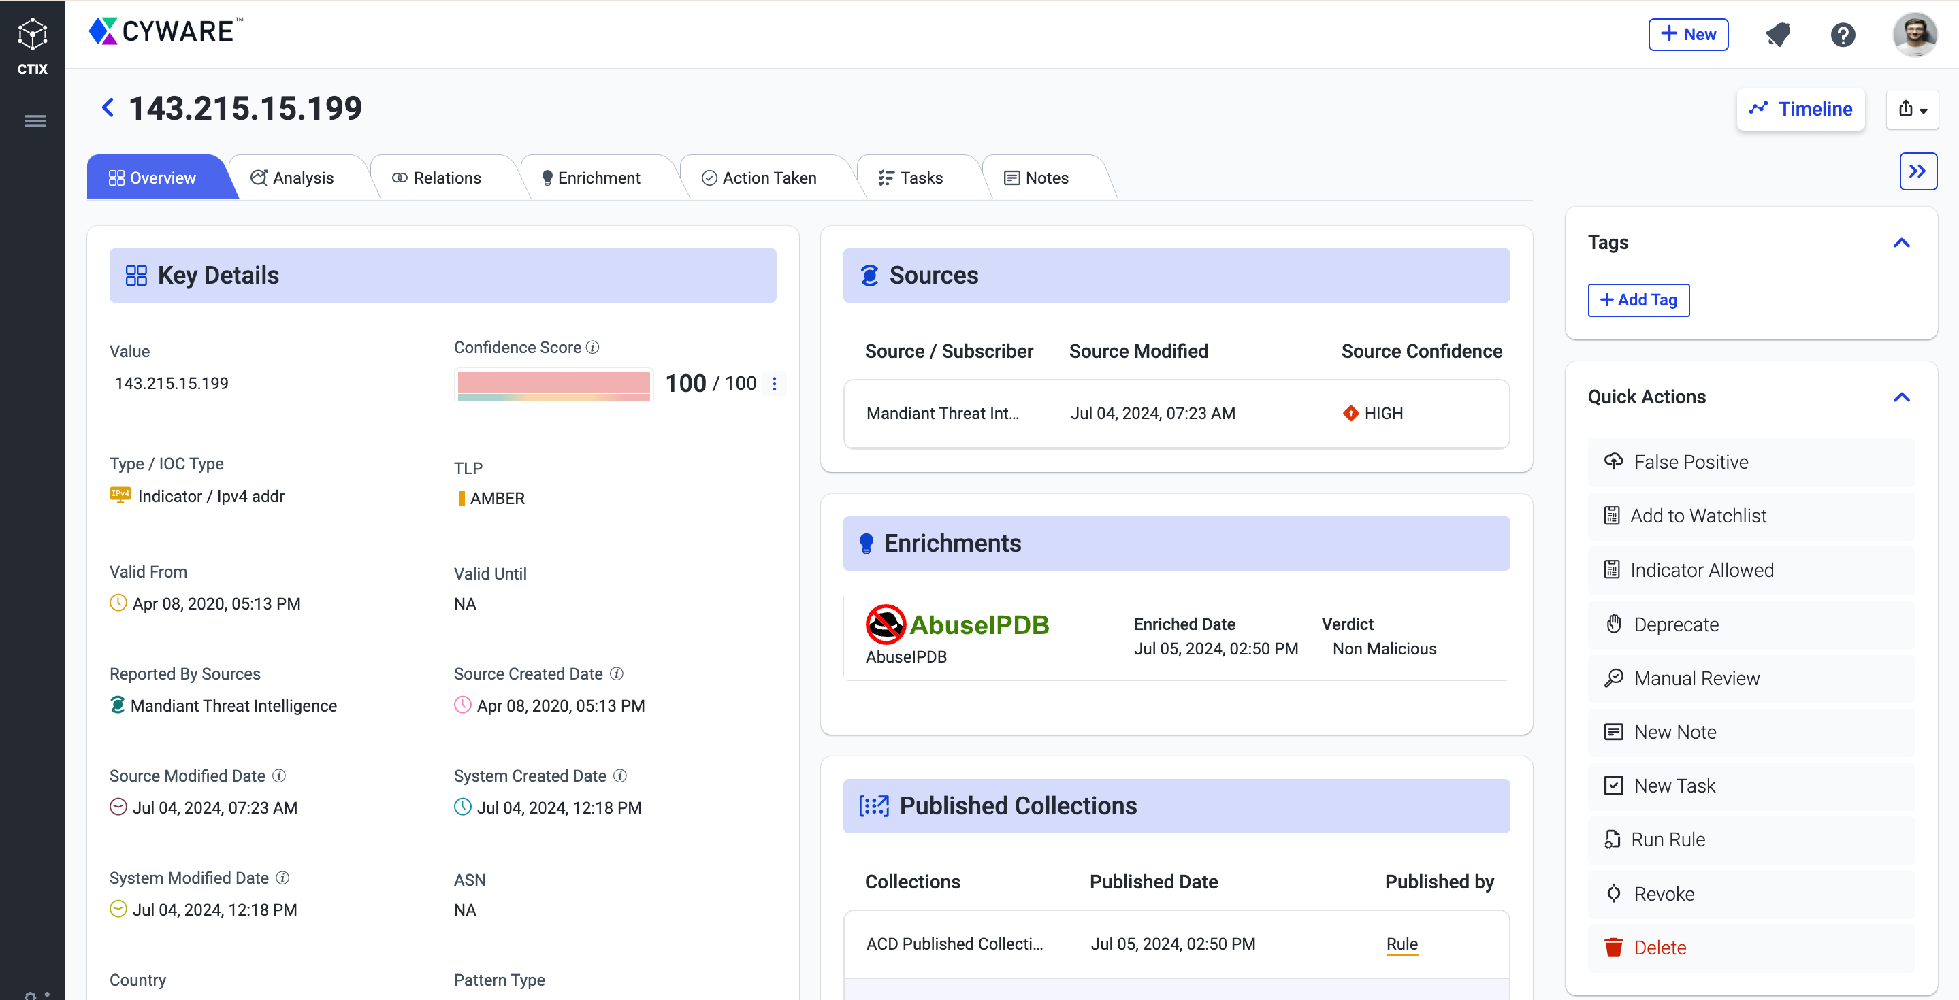Collapse the right sidebar with double chevron
This screenshot has height=1000, width=1959.
1917,171
